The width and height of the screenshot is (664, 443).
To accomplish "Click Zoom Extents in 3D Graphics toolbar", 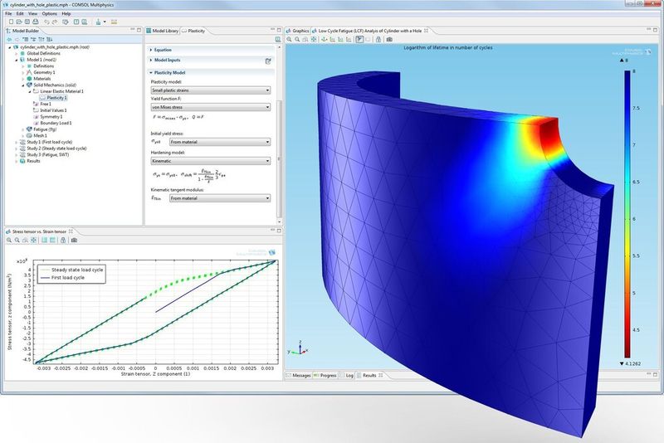I will click(314, 39).
